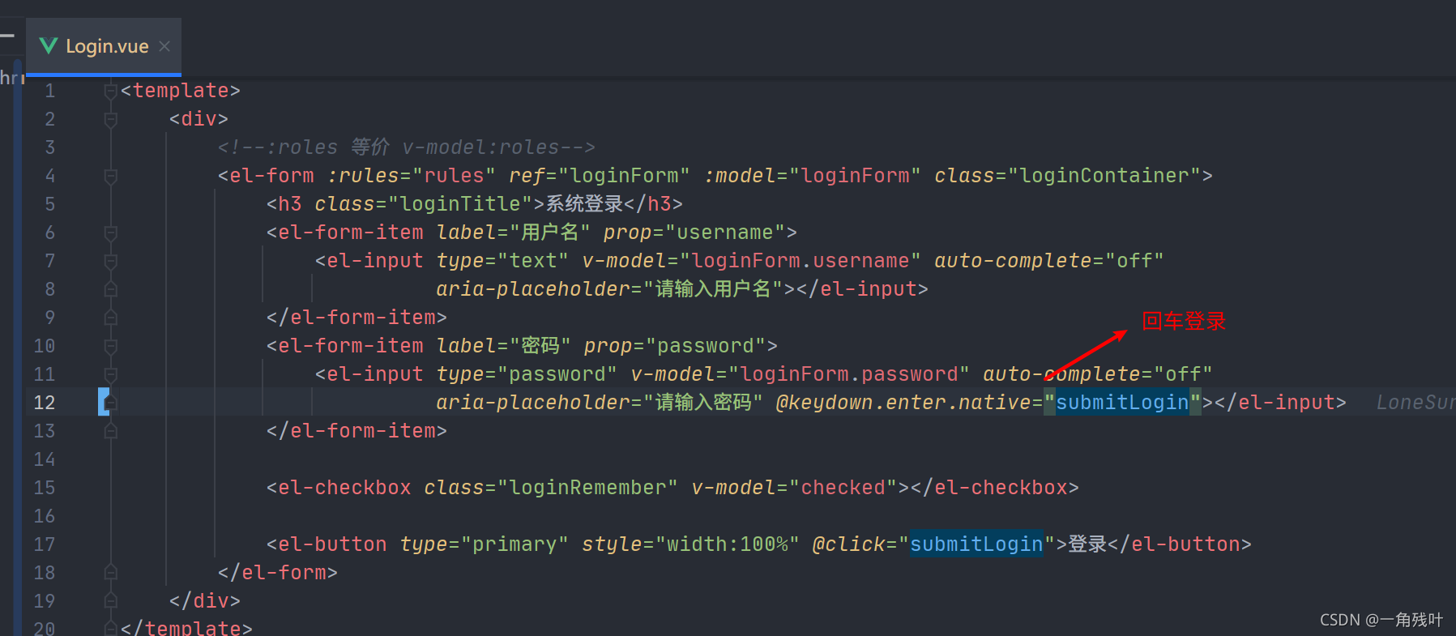Toggle closing el-form fold on line 18

pos(111,573)
